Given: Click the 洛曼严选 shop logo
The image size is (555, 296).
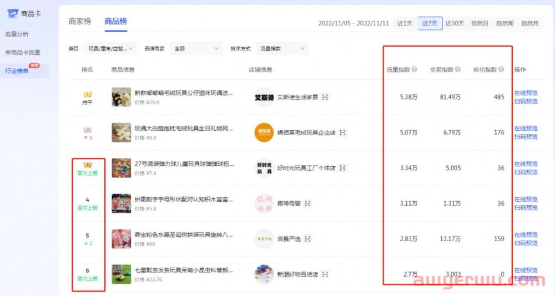Looking at the screenshot, I should click(x=264, y=239).
